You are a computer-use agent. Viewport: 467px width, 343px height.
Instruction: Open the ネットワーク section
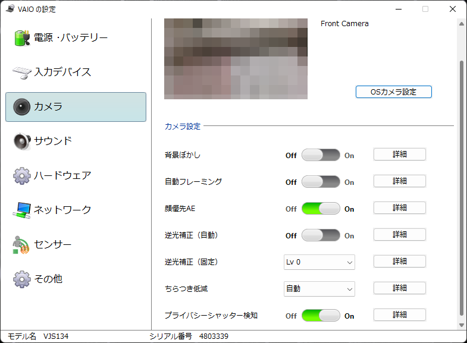click(x=76, y=210)
